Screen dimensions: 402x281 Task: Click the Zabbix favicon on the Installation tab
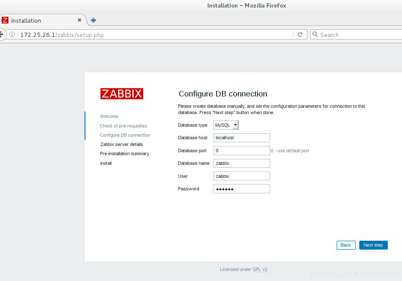pos(5,20)
